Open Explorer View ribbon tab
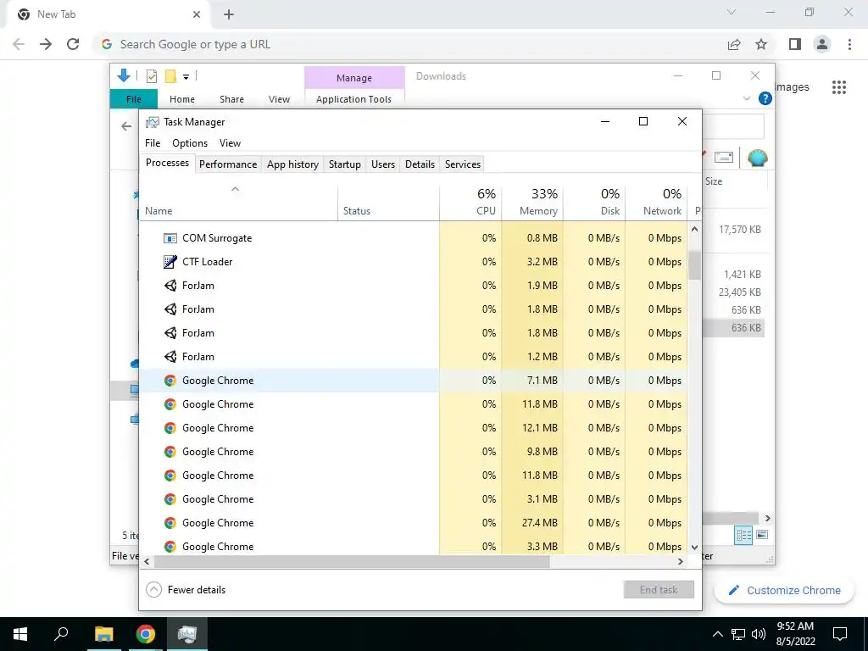Viewport: 868px width, 651px height. tap(279, 99)
